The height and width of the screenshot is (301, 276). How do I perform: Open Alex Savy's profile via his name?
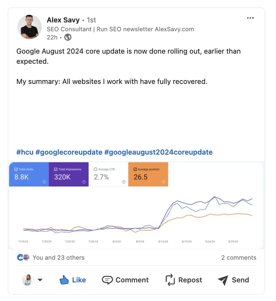click(x=63, y=20)
